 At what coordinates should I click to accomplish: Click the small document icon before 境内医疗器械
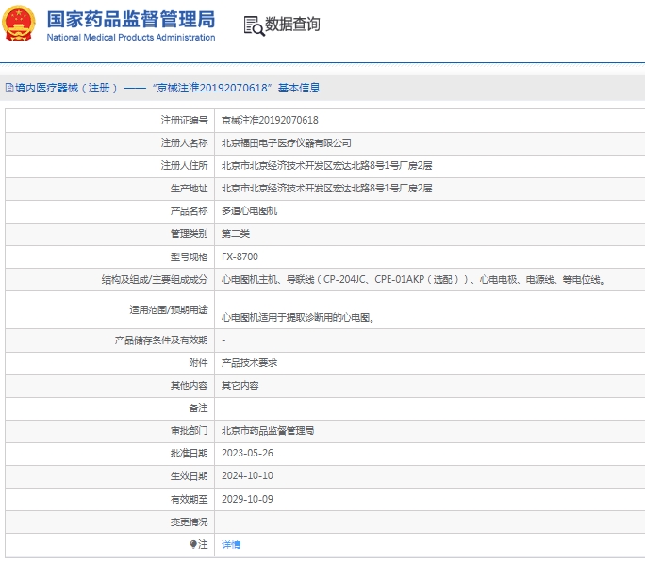click(x=9, y=88)
